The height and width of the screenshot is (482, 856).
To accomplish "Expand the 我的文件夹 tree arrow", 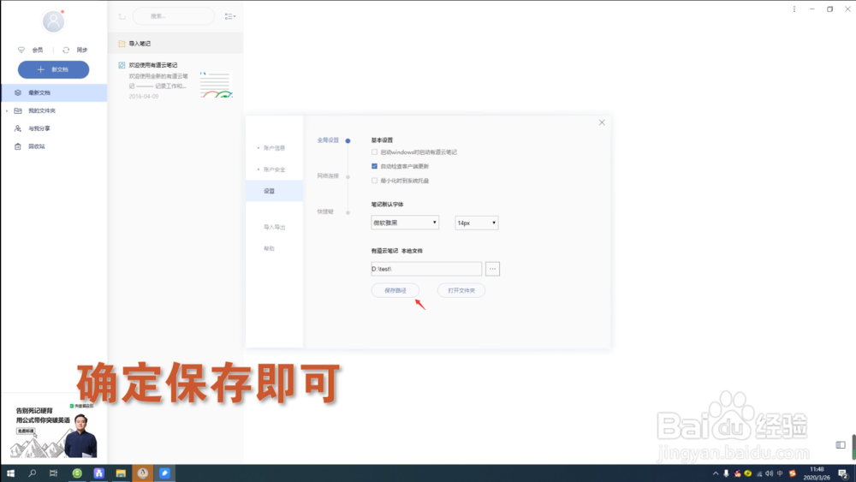I will pyautogui.click(x=7, y=110).
